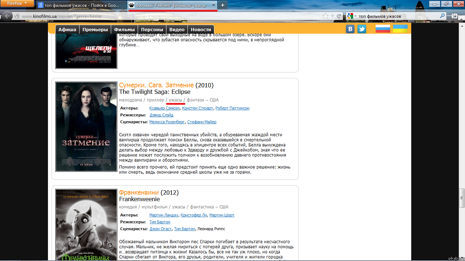This screenshot has width=465, height=261.
Task: Click the vertical scrollbar thumb
Action: click(x=462, y=198)
